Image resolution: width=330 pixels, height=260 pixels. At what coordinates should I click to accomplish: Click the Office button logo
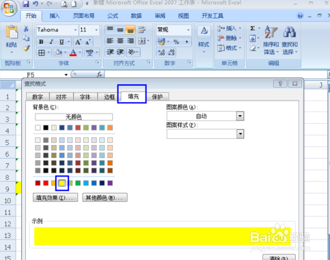[x=9, y=8]
